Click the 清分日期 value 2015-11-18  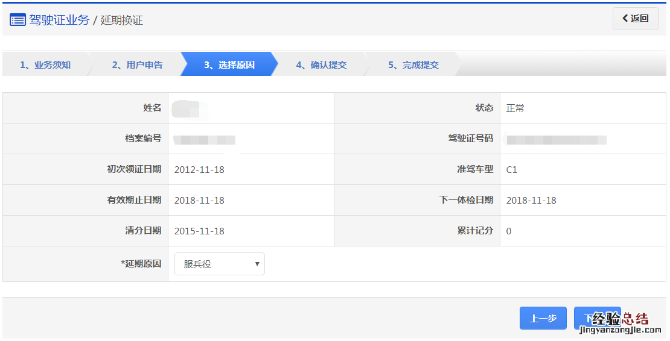(x=199, y=231)
